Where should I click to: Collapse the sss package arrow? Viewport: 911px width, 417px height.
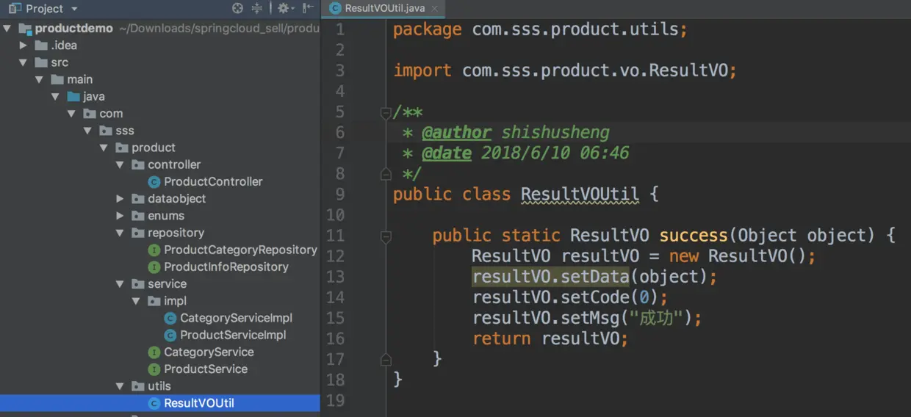coord(88,131)
